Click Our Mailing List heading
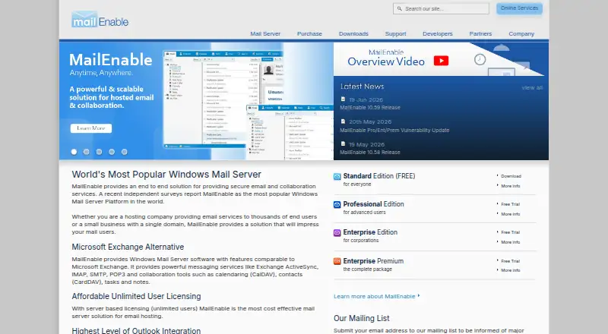This screenshot has height=334, width=608. coord(362,319)
